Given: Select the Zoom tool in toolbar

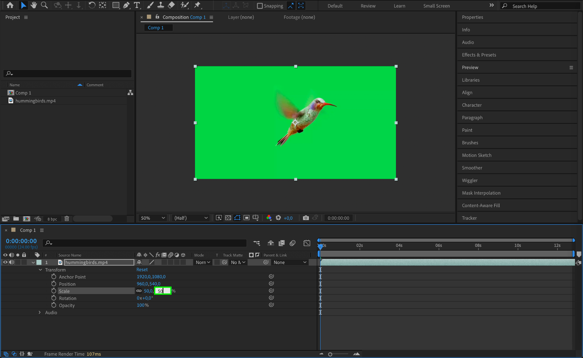Looking at the screenshot, I should pyautogui.click(x=44, y=5).
